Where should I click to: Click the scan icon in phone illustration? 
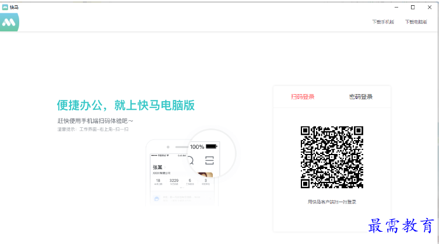pos(209,160)
